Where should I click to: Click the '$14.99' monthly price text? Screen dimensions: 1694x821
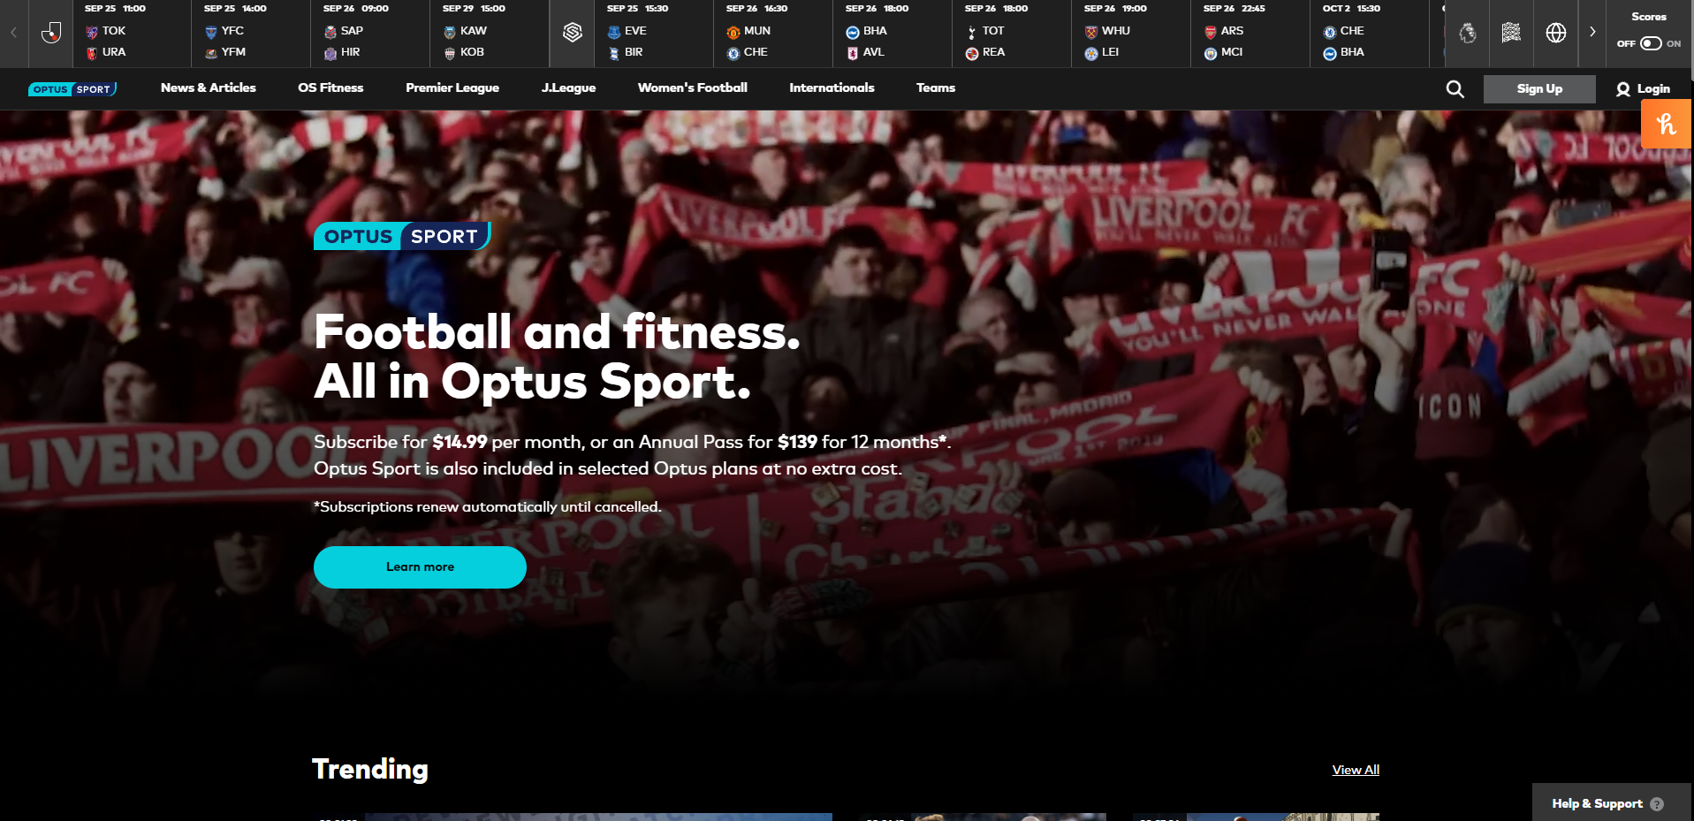tap(460, 442)
